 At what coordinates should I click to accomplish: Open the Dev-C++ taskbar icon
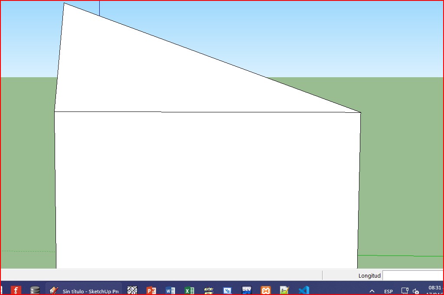247,291
